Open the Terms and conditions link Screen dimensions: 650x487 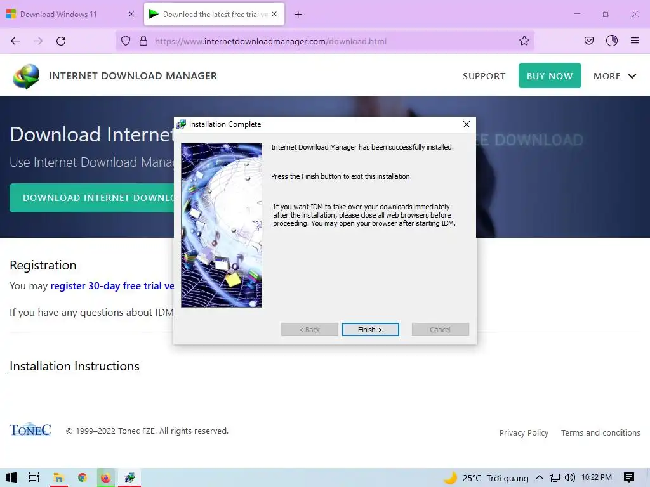point(600,432)
